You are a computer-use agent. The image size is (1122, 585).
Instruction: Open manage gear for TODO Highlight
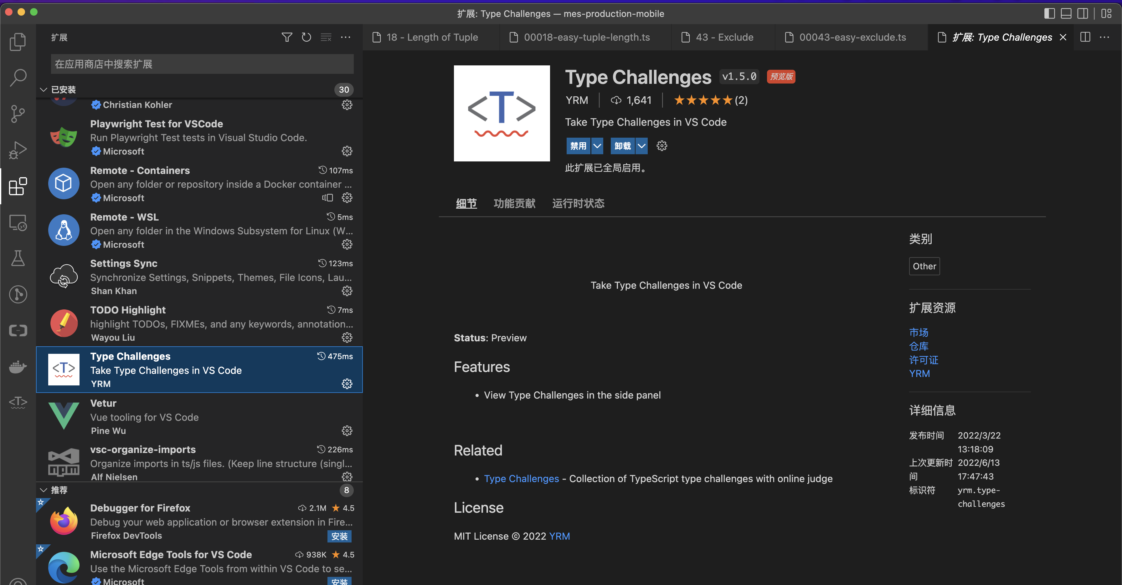pyautogui.click(x=347, y=337)
